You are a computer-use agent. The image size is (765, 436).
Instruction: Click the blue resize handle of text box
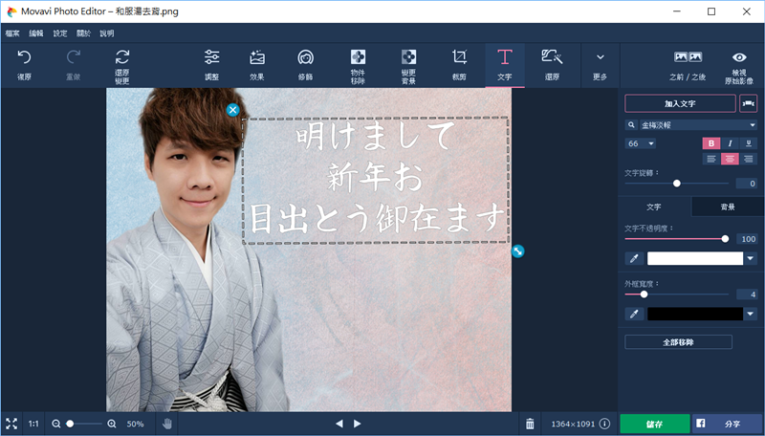(x=517, y=251)
